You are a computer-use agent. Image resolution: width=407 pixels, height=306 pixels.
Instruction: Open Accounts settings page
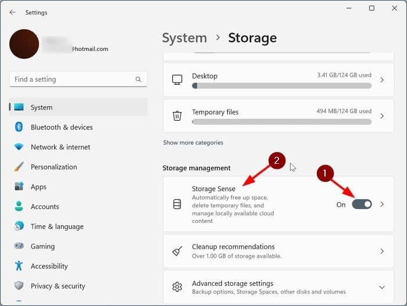(78, 207)
